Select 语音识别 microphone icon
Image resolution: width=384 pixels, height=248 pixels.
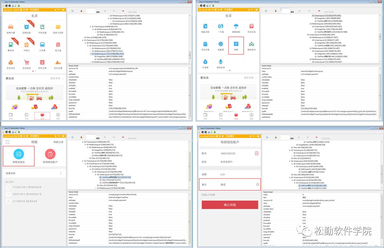point(221,61)
